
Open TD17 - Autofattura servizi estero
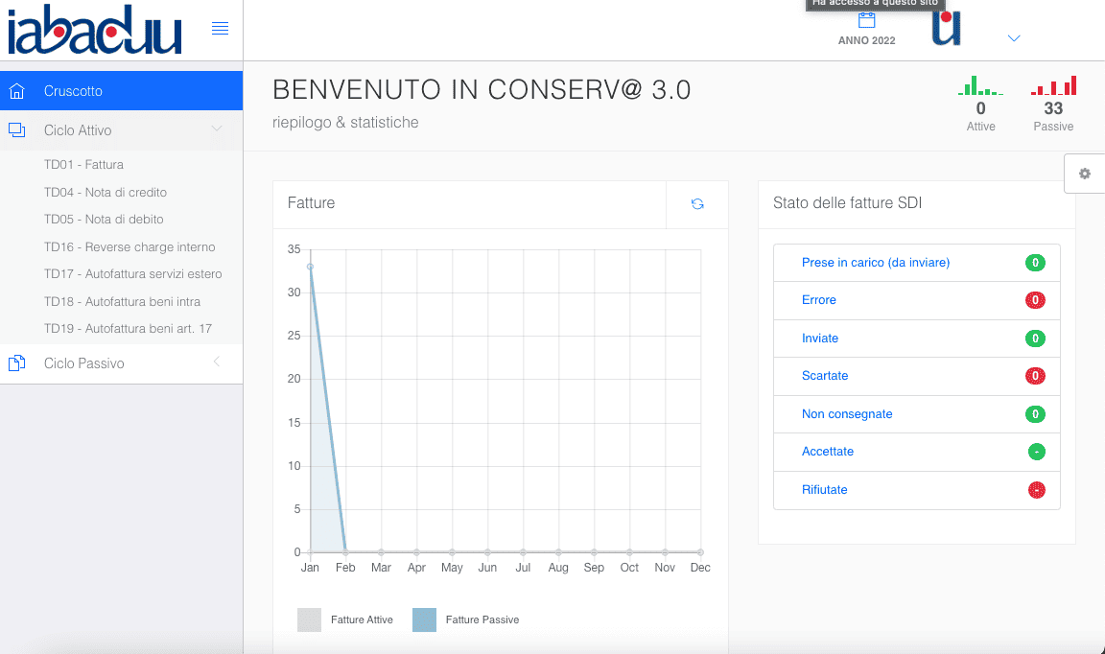pos(132,274)
